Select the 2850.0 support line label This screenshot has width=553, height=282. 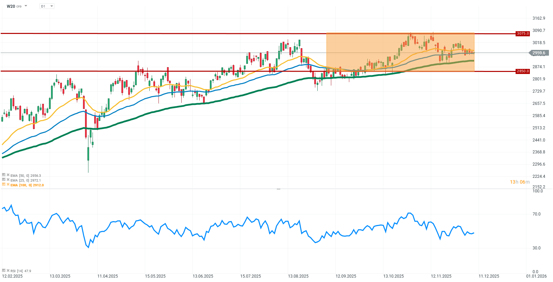point(523,71)
